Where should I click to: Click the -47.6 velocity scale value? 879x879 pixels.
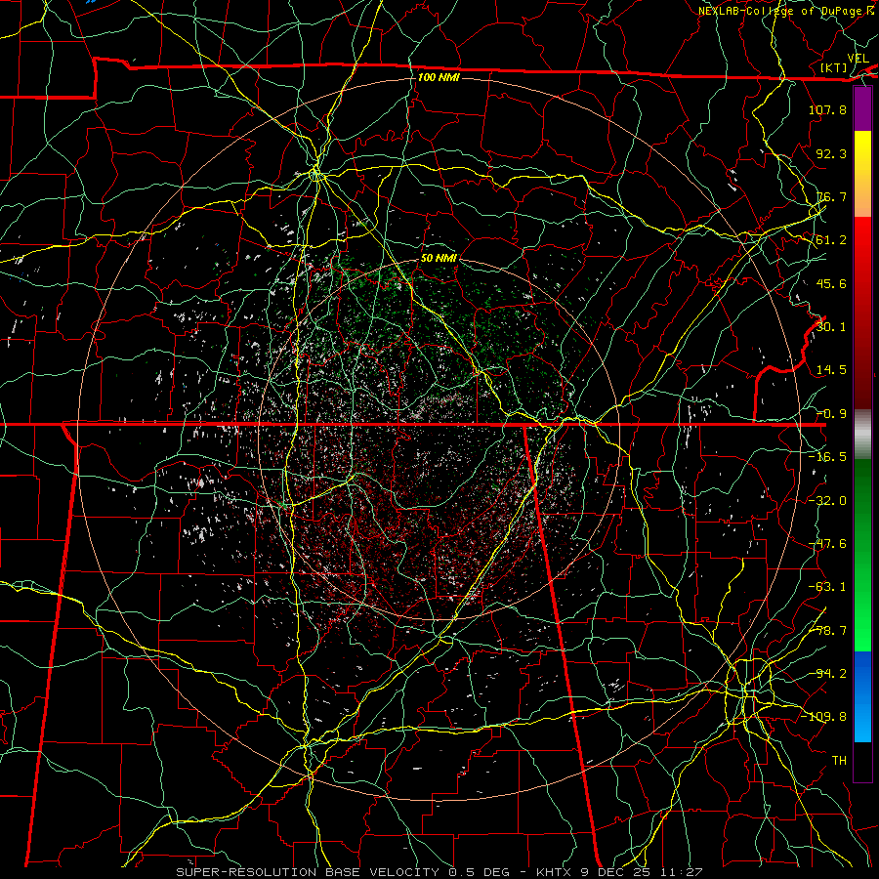click(x=827, y=544)
